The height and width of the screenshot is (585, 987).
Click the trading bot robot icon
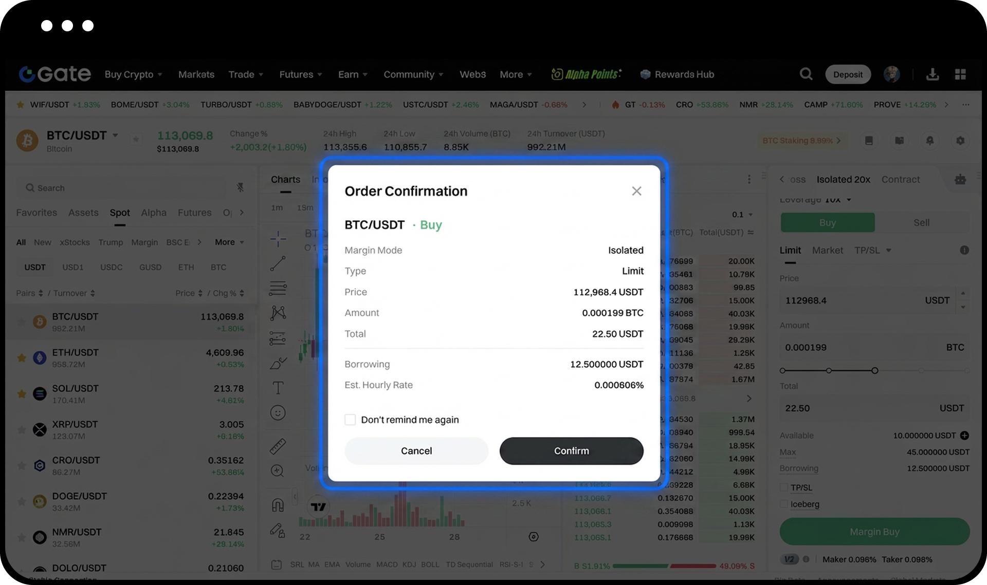[960, 179]
